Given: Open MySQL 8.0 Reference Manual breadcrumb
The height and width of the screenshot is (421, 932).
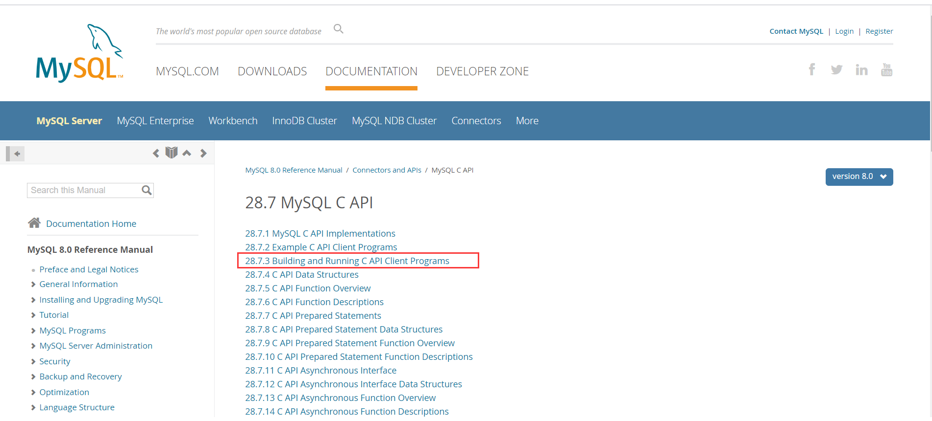Looking at the screenshot, I should click(294, 170).
